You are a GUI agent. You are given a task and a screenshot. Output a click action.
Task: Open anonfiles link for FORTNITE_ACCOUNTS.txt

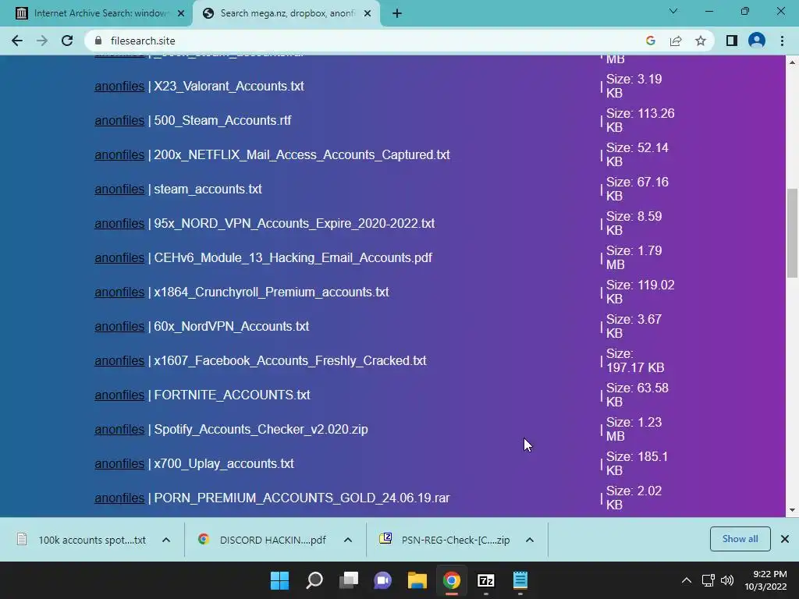point(119,395)
